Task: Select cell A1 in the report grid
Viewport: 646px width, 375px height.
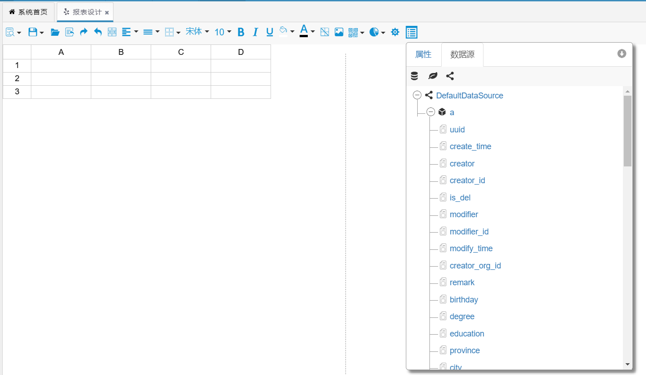Action: point(61,66)
